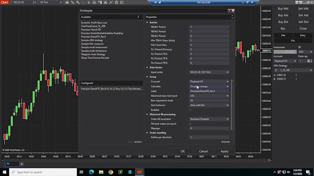The width and height of the screenshot is (314, 176).
Task: Open the Calculate dropdown
Action: click(209, 86)
